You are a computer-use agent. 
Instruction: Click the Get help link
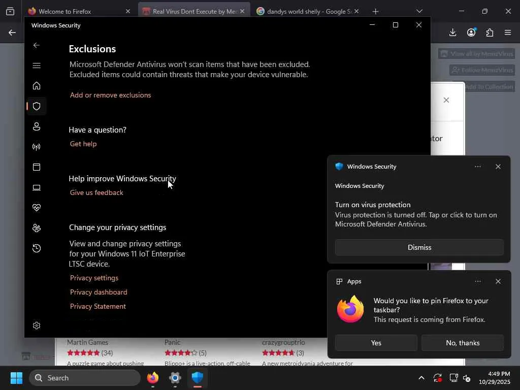pyautogui.click(x=83, y=144)
